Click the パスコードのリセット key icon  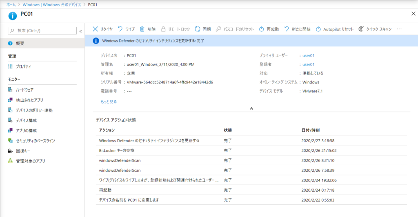pyautogui.click(x=218, y=29)
